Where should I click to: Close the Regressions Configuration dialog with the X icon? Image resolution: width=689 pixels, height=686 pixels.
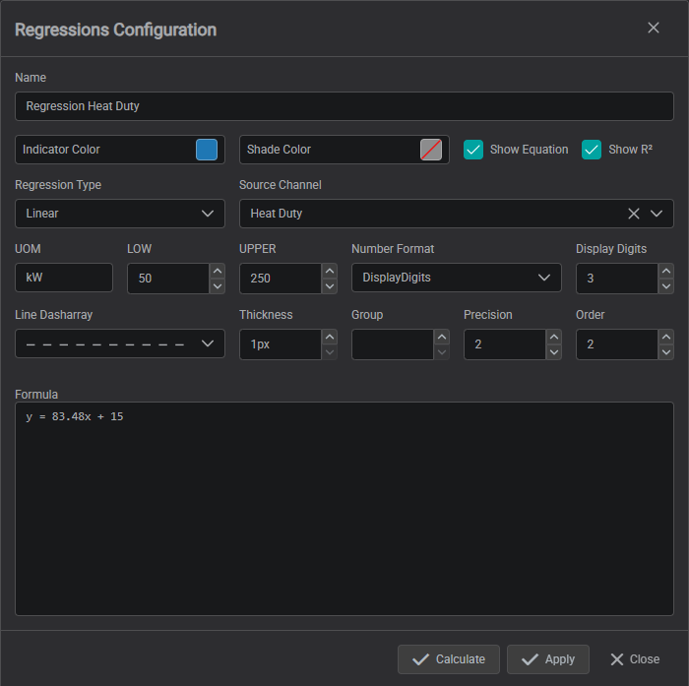tap(654, 28)
